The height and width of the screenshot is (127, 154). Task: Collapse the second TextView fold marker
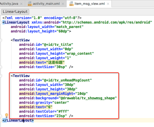[x=1, y=76]
